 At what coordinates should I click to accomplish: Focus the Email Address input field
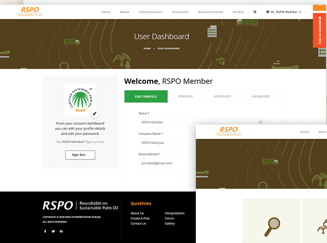coord(167,163)
